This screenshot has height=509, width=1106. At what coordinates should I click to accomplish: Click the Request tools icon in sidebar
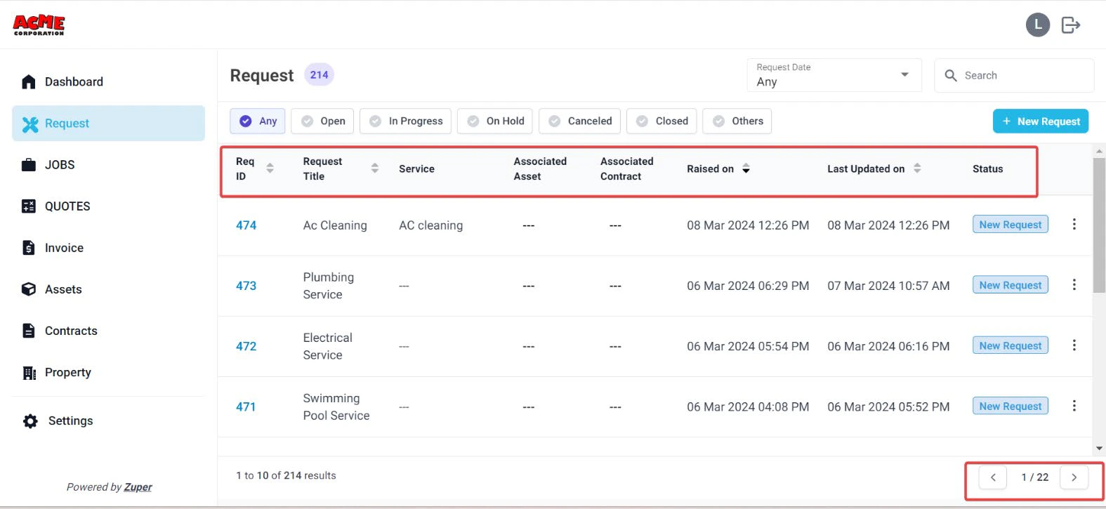coord(30,124)
